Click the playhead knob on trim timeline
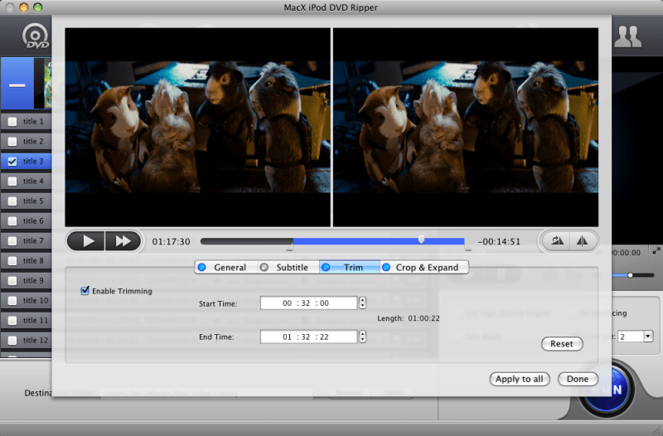This screenshot has width=663, height=436. coord(421,240)
